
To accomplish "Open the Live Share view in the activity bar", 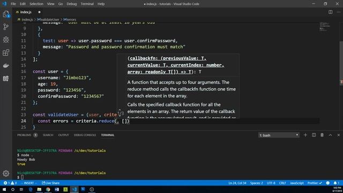I will [x=6, y=78].
